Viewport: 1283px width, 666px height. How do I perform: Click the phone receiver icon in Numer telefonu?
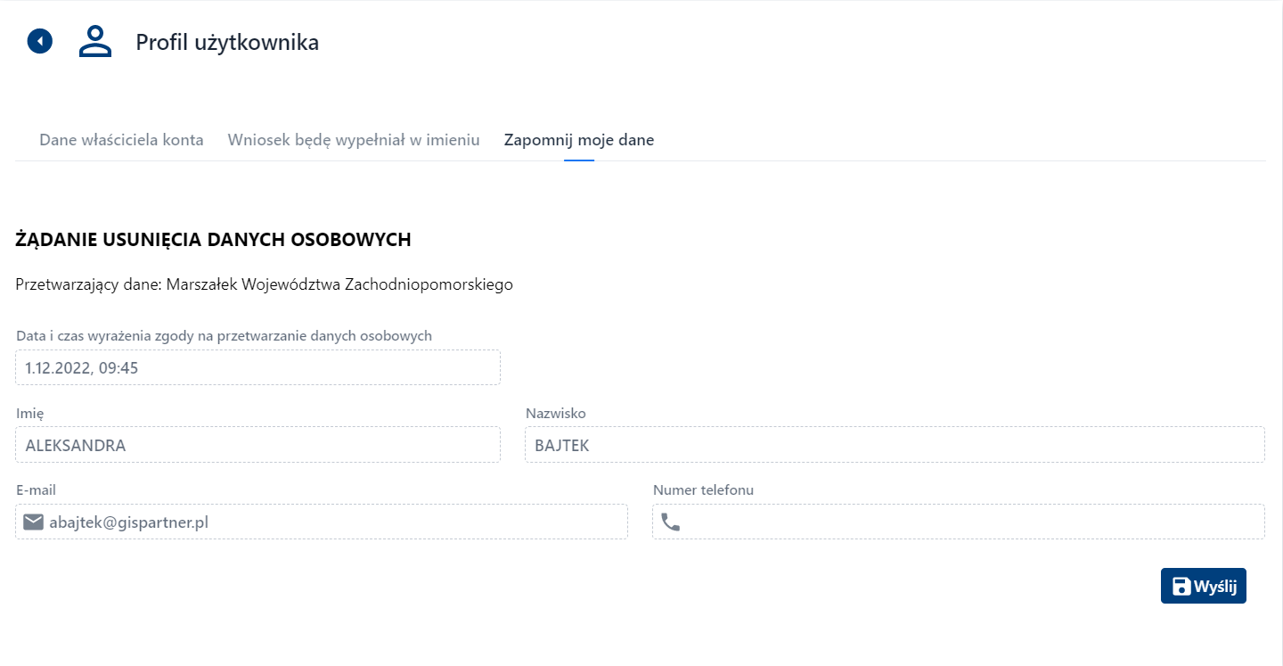click(671, 522)
